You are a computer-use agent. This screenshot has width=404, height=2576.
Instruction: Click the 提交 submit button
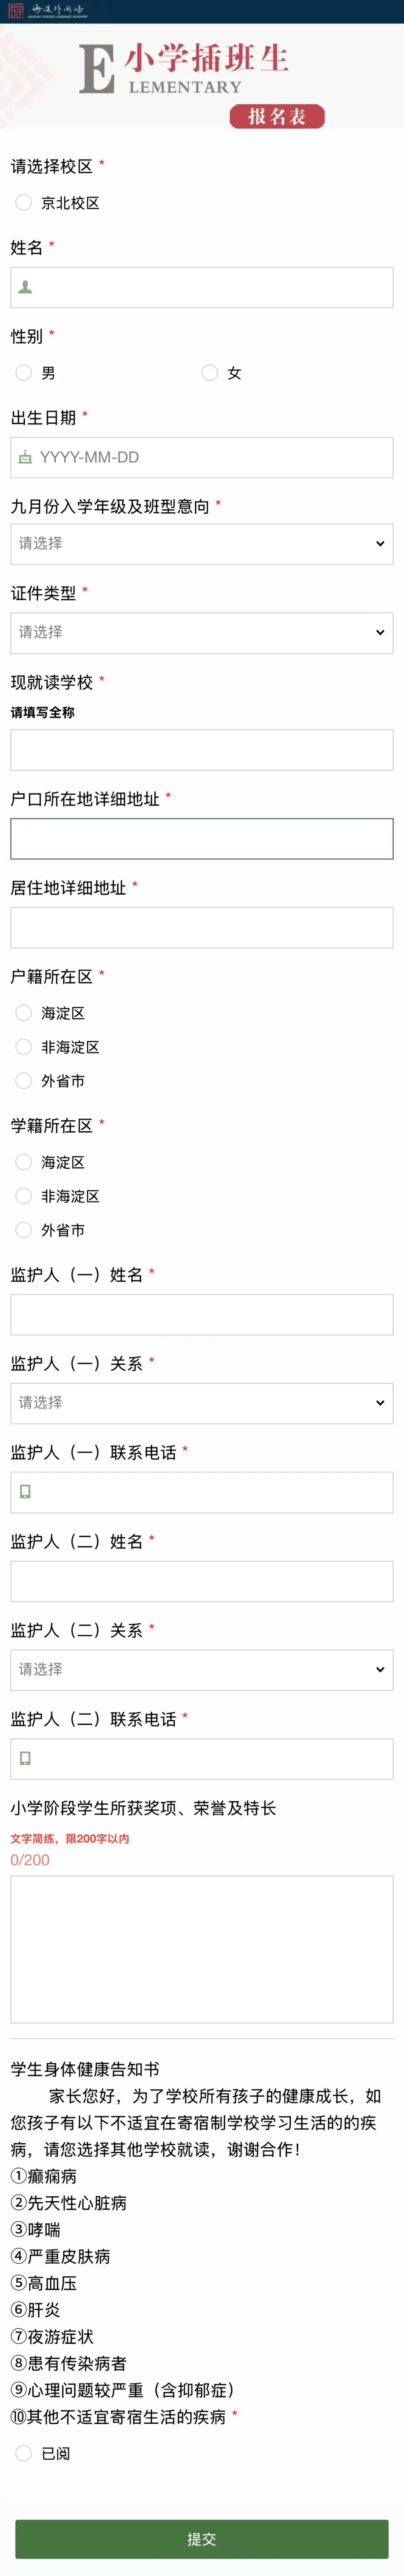pos(202,2539)
